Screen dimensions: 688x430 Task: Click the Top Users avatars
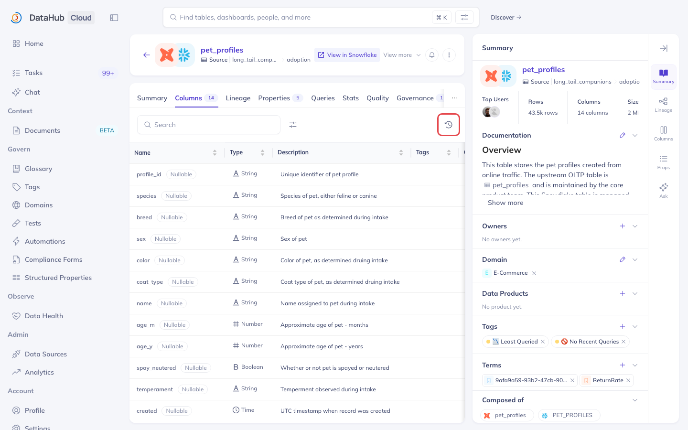click(491, 112)
